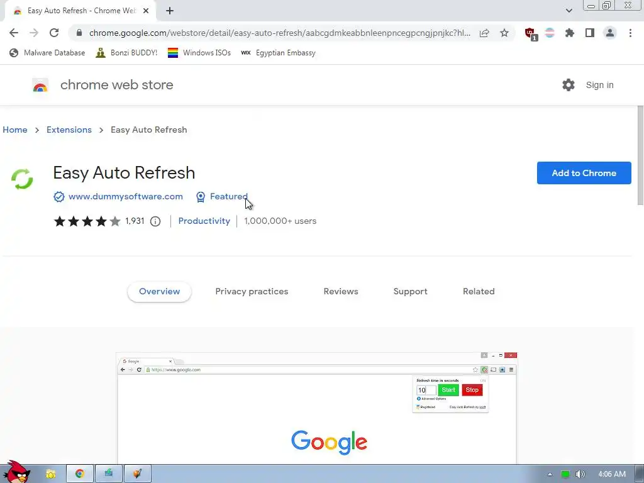Switch to the Related tab

[x=479, y=292]
